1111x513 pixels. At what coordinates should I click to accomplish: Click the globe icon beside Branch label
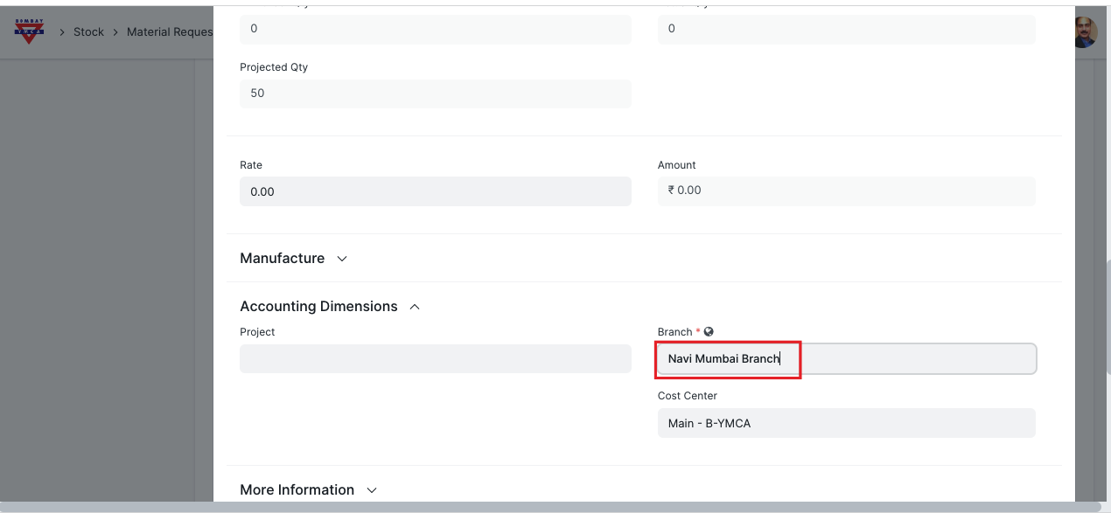coord(709,332)
